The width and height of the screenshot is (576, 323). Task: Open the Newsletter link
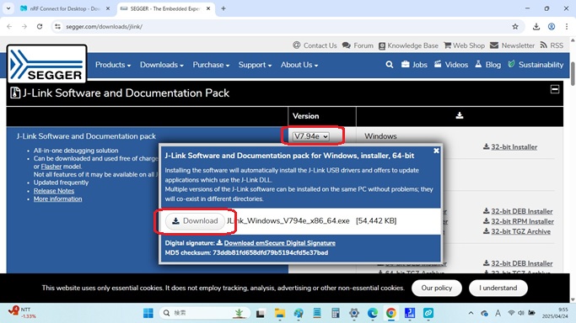point(513,45)
